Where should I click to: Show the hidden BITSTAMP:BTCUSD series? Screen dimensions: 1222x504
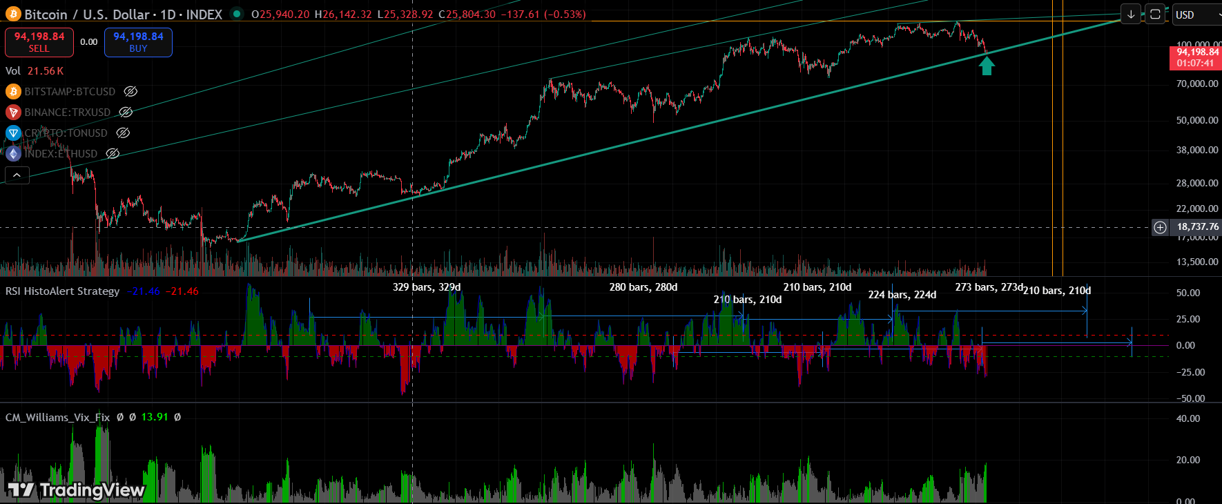(130, 92)
